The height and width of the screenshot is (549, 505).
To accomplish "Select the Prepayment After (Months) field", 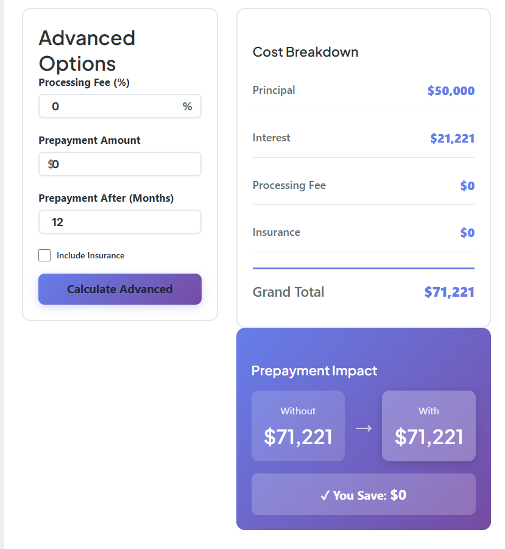I will point(119,222).
